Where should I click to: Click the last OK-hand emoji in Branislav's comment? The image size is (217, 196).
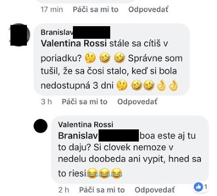pos(174,85)
